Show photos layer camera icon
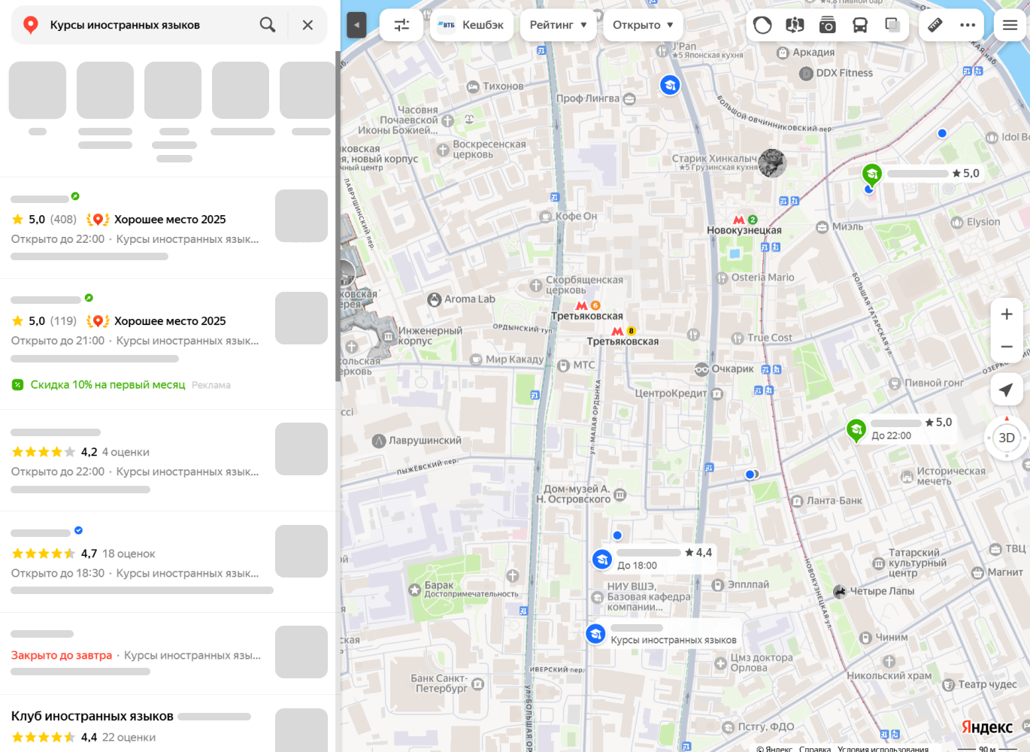 (827, 25)
